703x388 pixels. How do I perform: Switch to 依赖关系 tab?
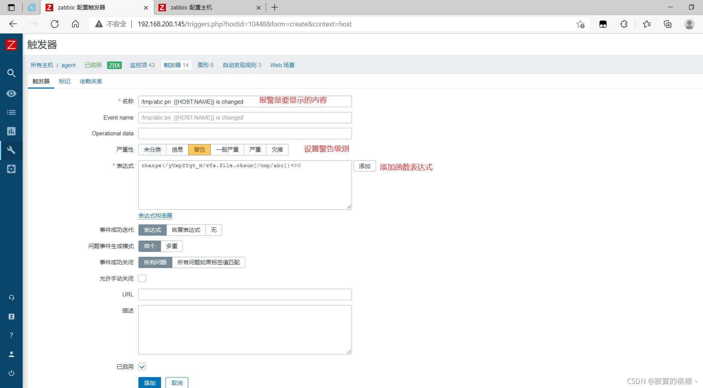tap(91, 81)
